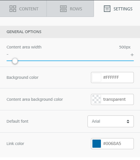
Task: Switch to the CONTENT tab
Action: [x=23, y=8]
